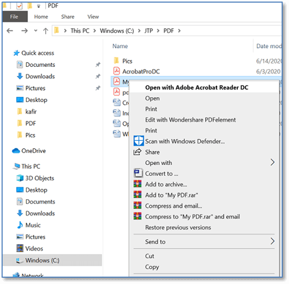Screen dimensions: 289x284
Task: Click the properties checkmark icon in title bar
Action: pyautogui.click(x=19, y=6)
